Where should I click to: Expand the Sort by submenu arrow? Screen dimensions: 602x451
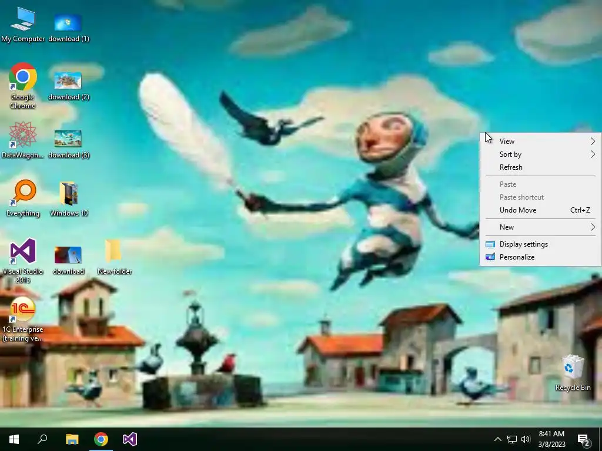coord(593,154)
